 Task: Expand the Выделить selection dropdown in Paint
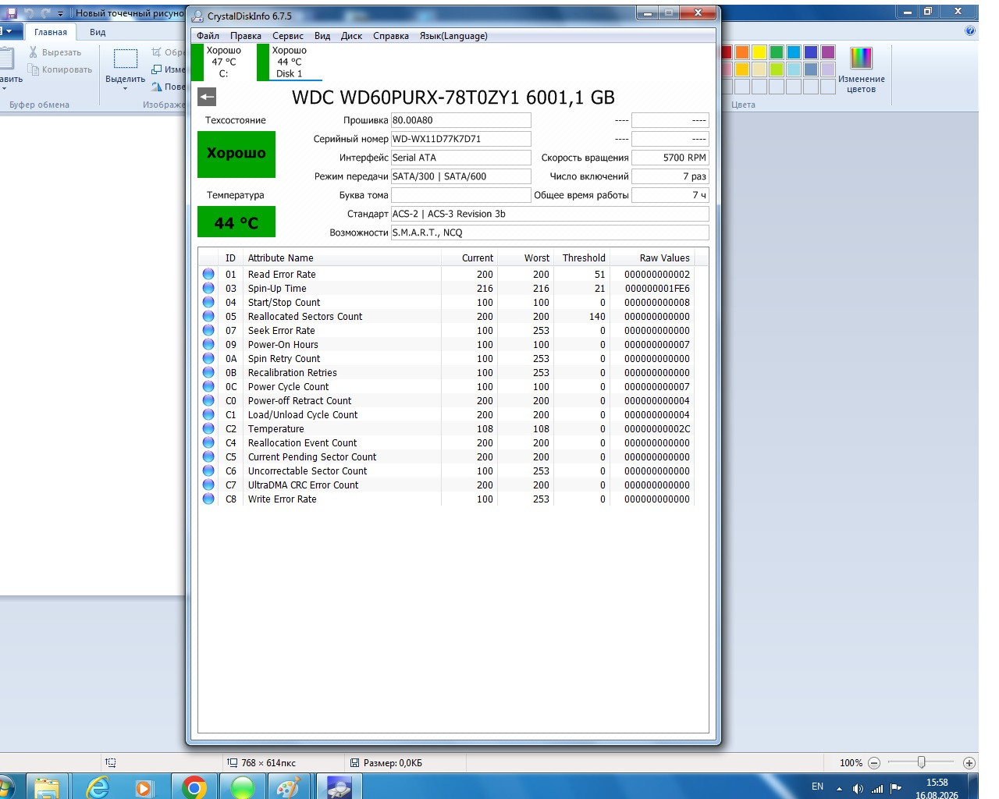click(125, 88)
